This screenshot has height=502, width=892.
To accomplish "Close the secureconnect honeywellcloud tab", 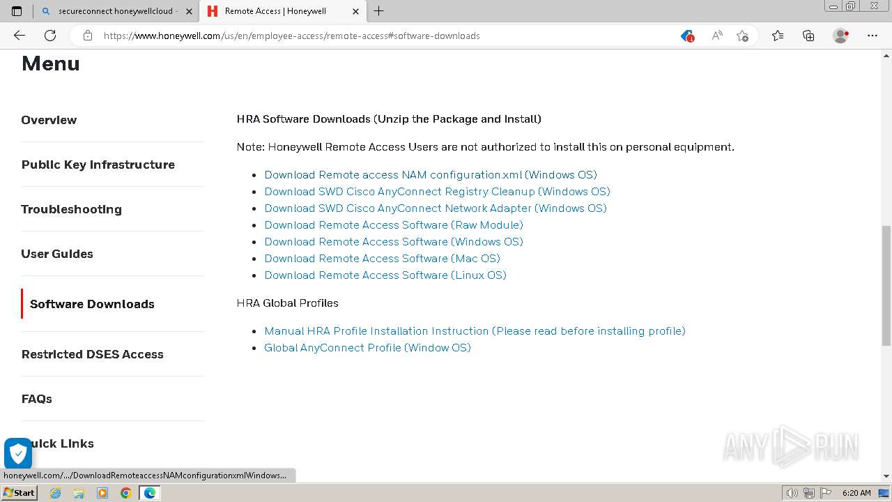I will [189, 11].
